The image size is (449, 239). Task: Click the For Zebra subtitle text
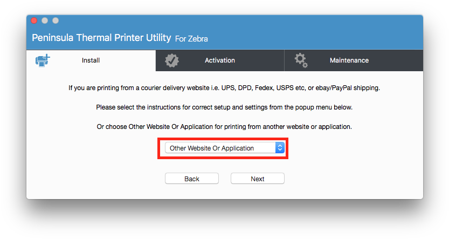click(191, 39)
